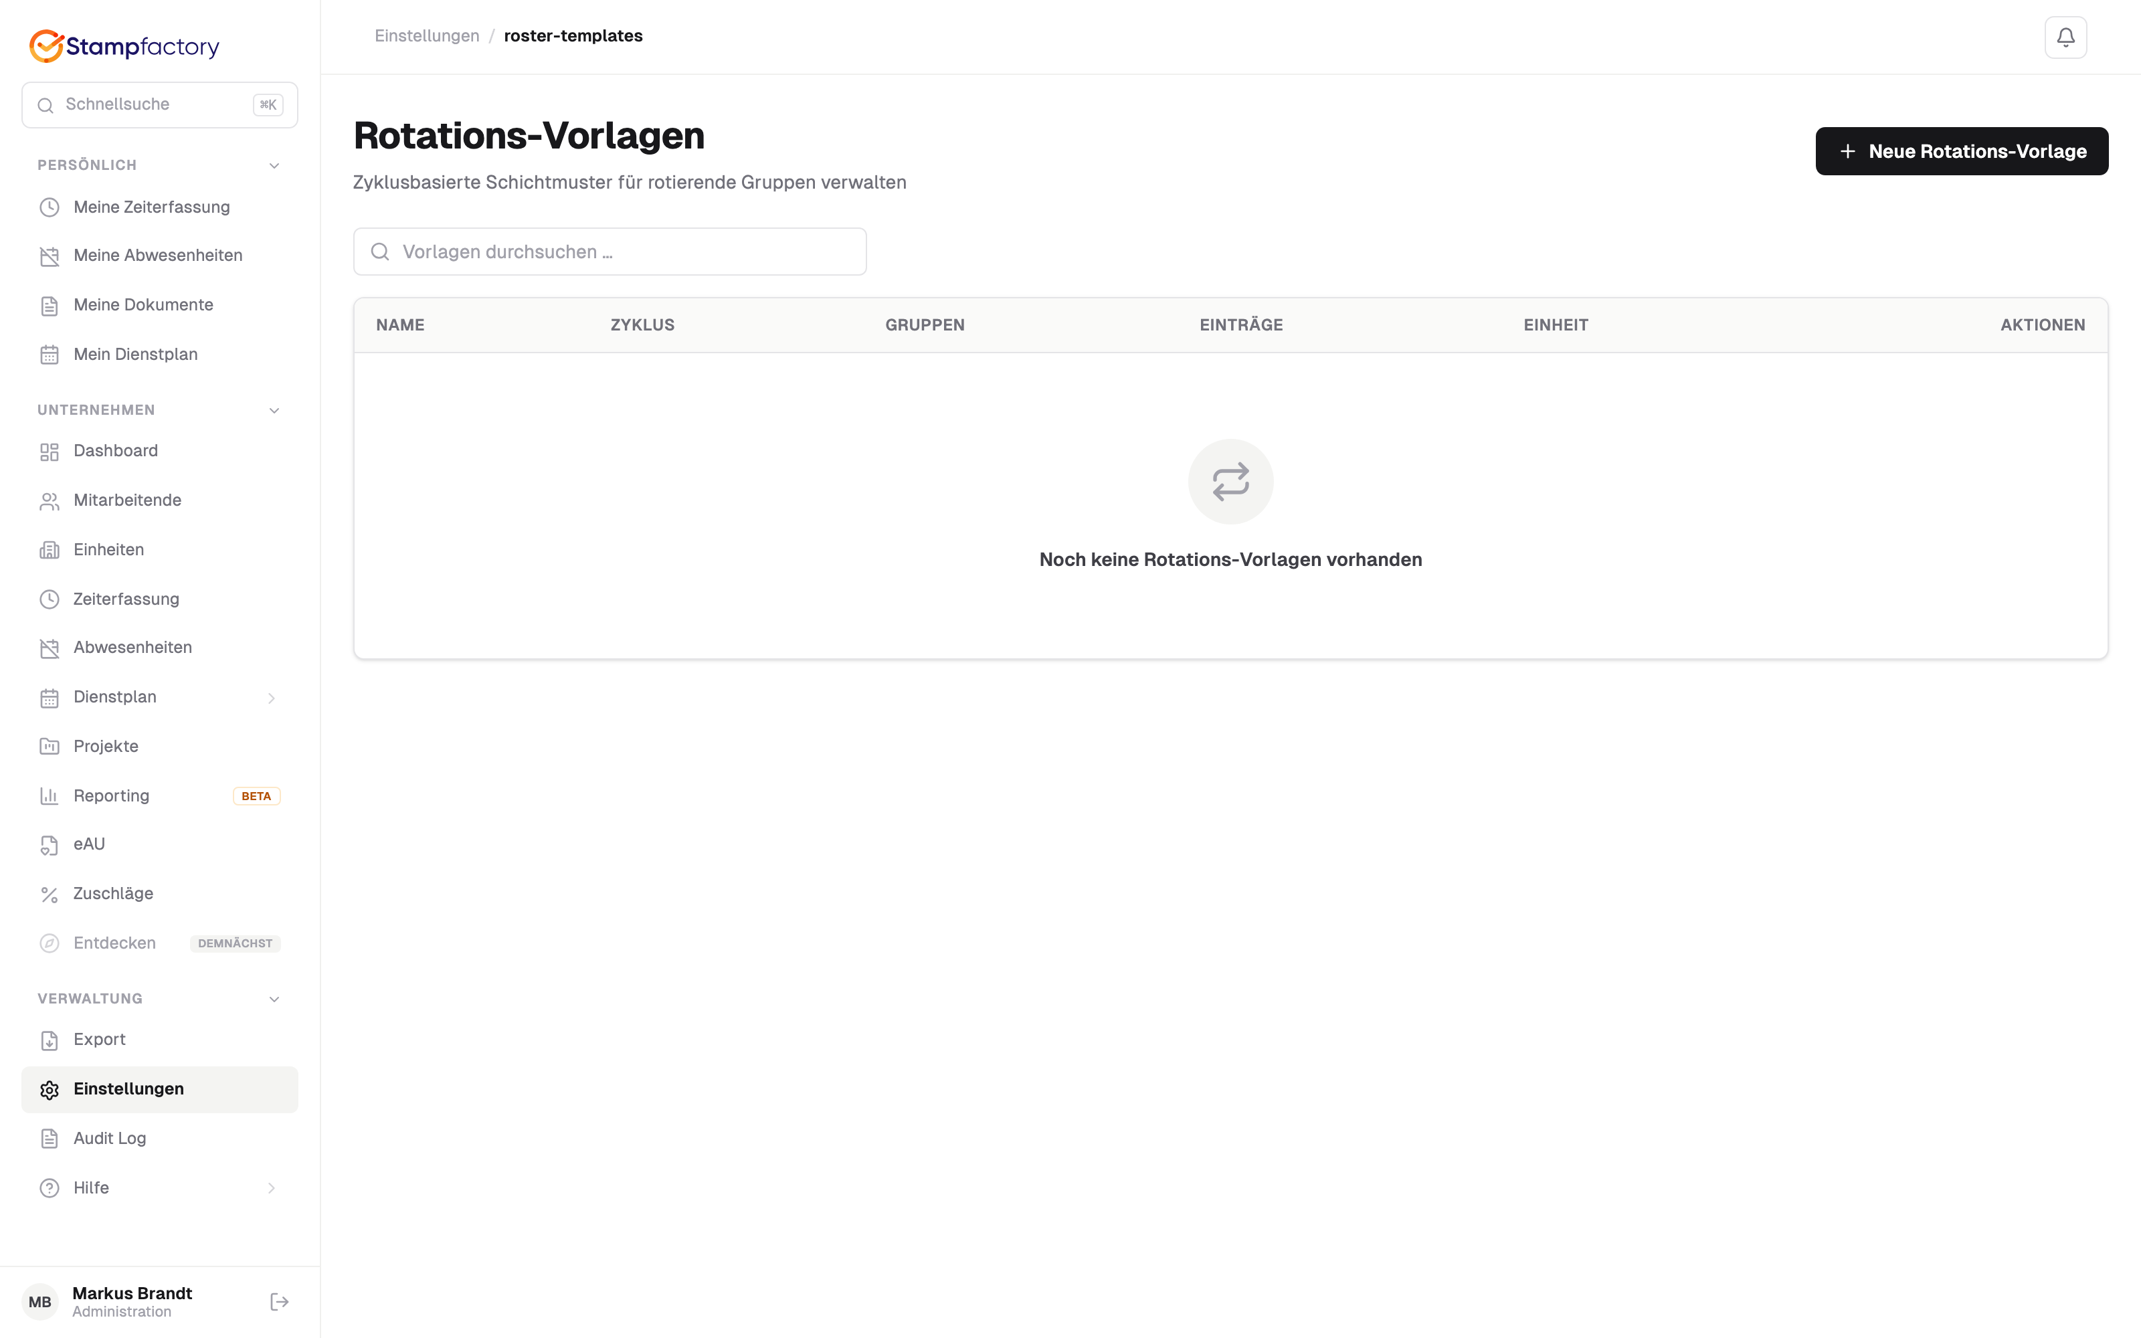Click the Rotations-Vorlagen page heading
This screenshot has height=1338, width=2141.
tap(529, 135)
